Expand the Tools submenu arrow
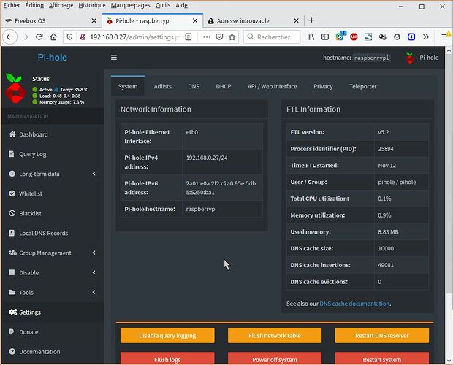Screen dimensions: 453x365 point(94,292)
